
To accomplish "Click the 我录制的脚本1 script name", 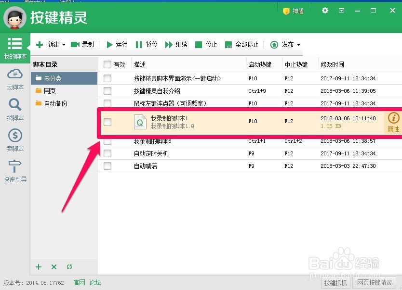I will point(169,118).
